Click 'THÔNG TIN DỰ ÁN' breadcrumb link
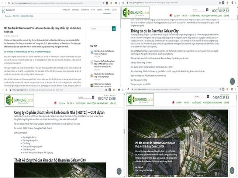The image size is (238, 178). pos(27,16)
